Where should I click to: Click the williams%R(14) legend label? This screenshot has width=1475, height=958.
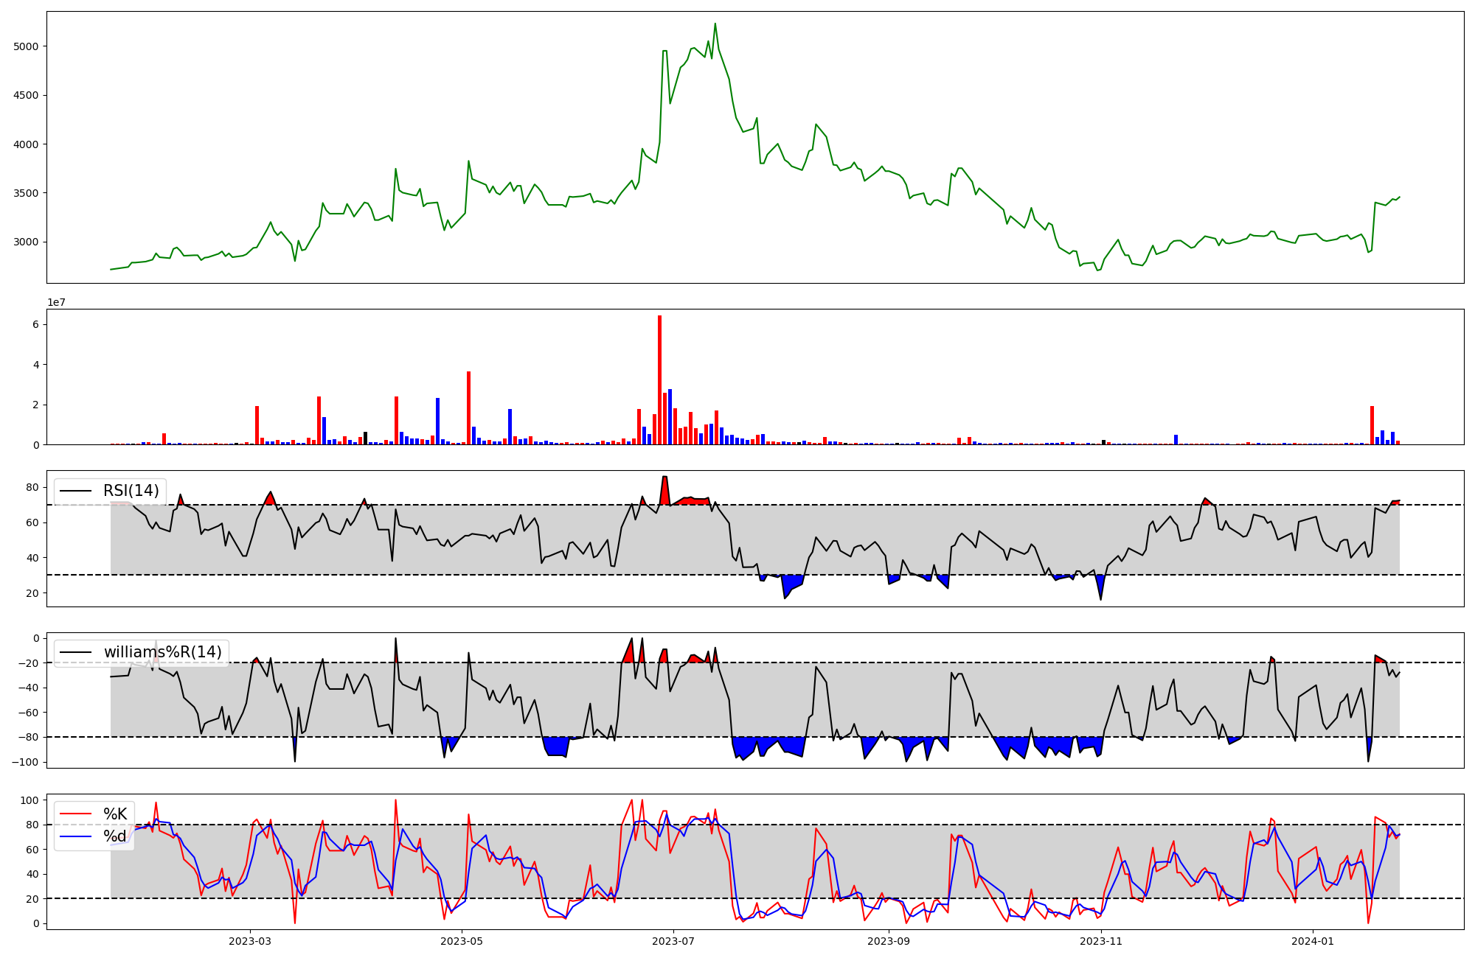[x=162, y=652]
